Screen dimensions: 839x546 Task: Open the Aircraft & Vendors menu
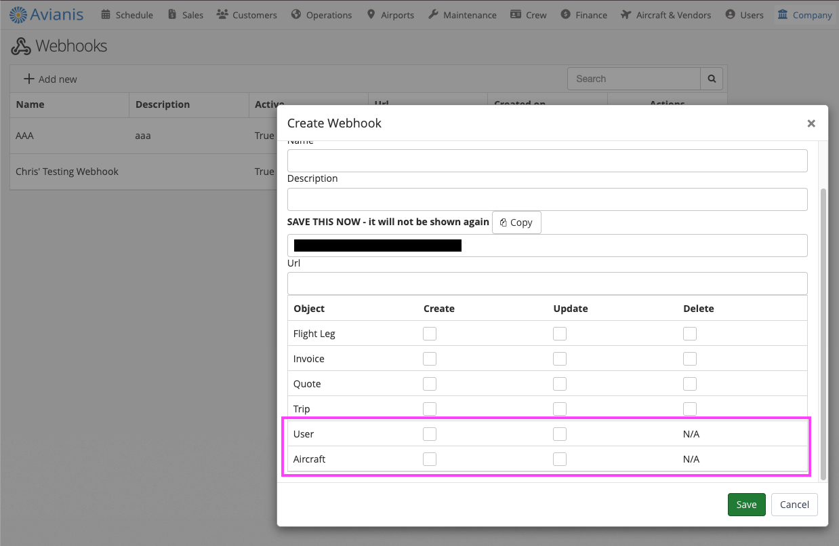click(x=666, y=15)
